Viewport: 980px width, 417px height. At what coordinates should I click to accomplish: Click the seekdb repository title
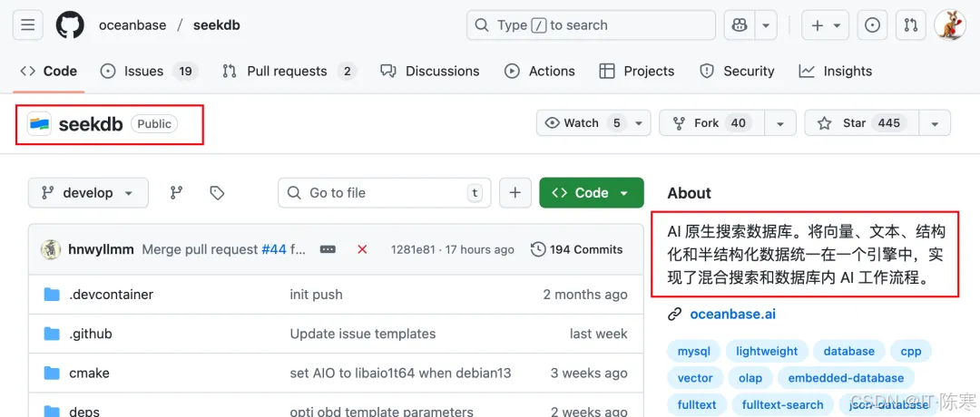click(91, 123)
